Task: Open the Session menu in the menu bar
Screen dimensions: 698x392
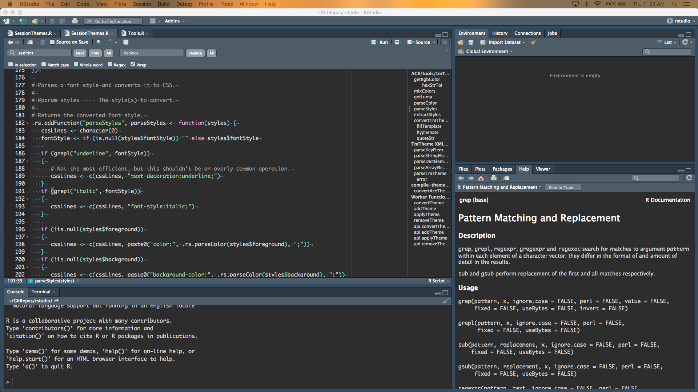Action: click(x=141, y=4)
